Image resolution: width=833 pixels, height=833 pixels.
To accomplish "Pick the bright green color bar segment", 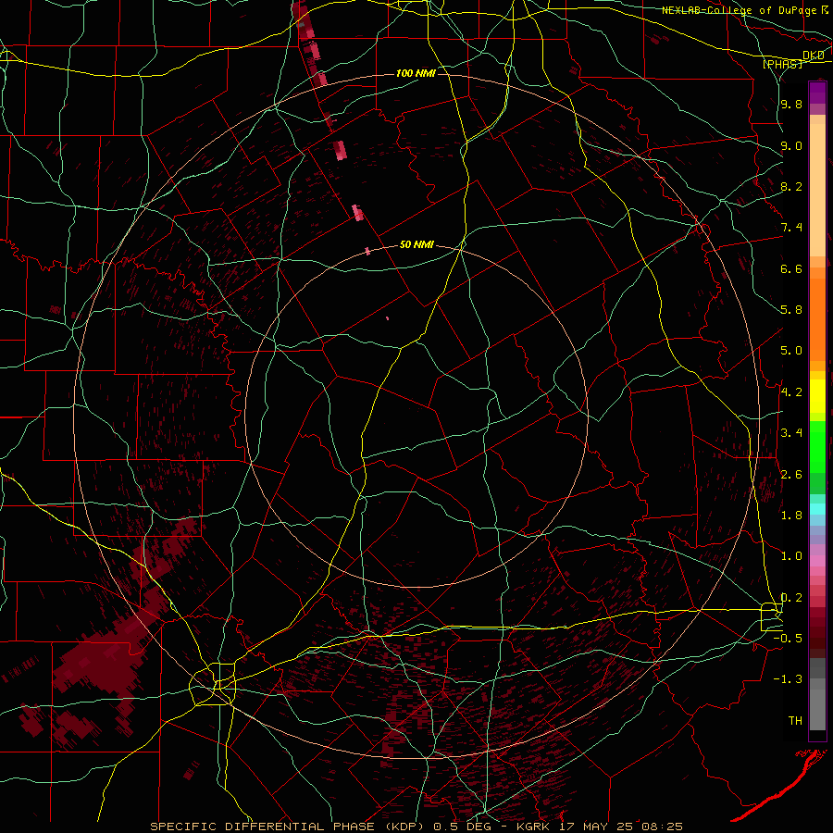I will (x=817, y=446).
